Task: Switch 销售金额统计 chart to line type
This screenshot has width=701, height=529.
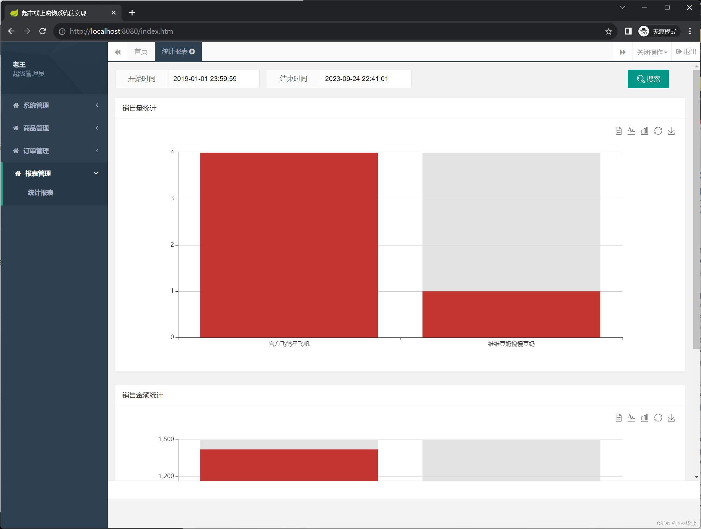Action: point(631,418)
